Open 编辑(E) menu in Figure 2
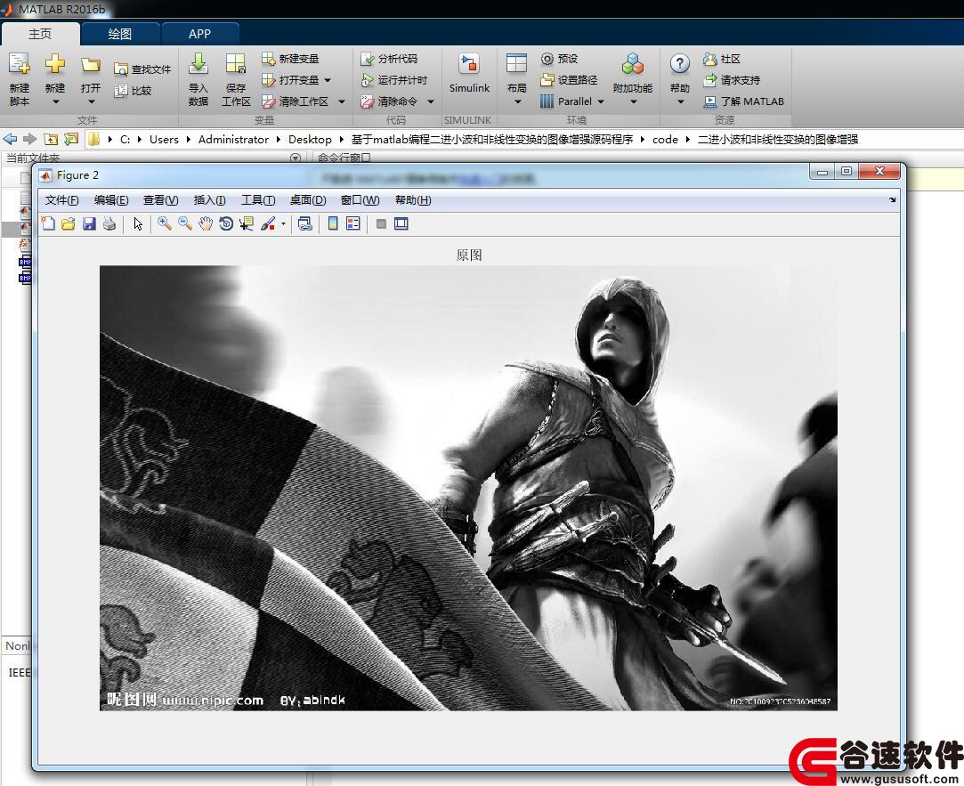 pos(111,200)
